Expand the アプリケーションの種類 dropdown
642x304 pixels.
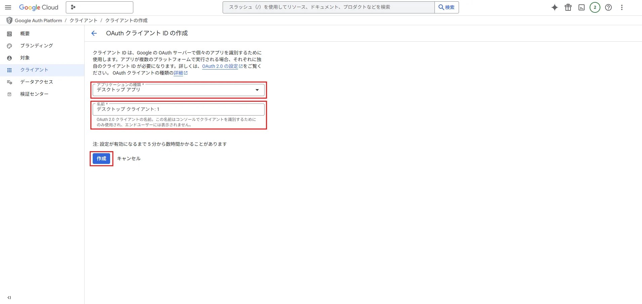pos(179,90)
